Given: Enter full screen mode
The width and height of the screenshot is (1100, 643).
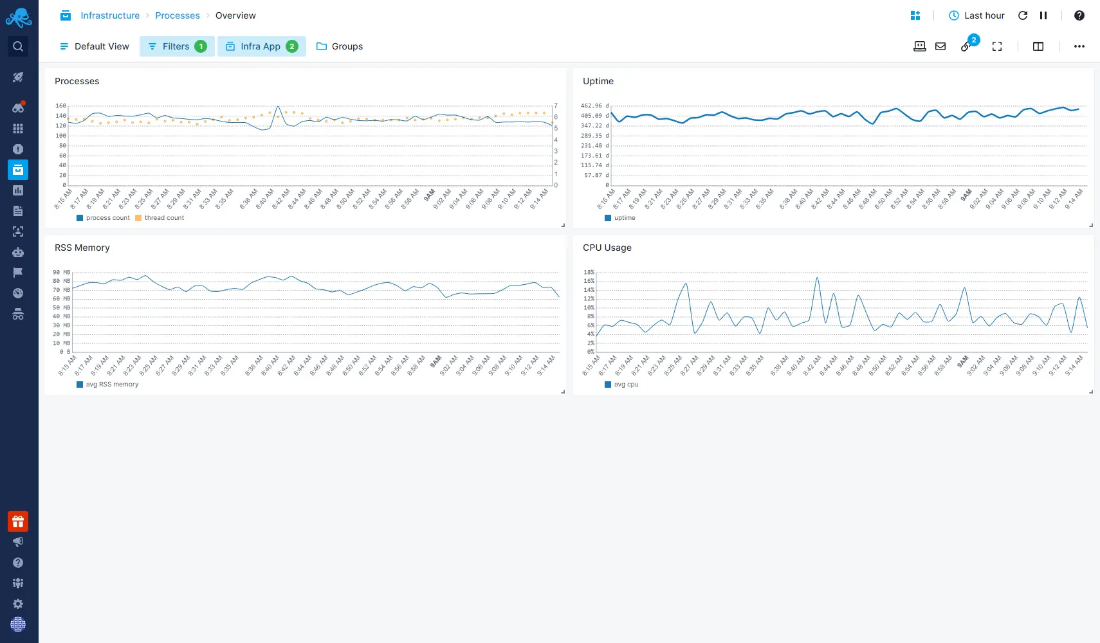Looking at the screenshot, I should [997, 46].
